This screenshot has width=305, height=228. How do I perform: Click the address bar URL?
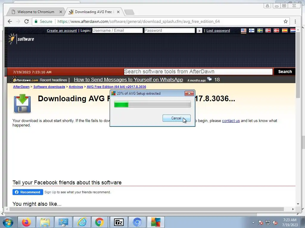pos(139,21)
